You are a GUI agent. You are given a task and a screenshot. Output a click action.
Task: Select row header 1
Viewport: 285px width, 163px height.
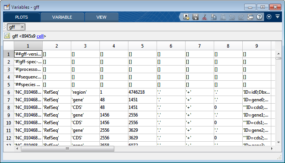(x=8, y=54)
